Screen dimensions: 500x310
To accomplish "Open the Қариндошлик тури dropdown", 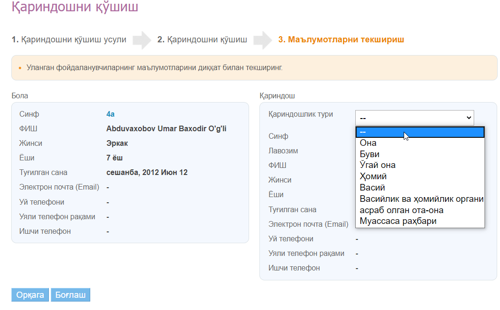I will [414, 117].
